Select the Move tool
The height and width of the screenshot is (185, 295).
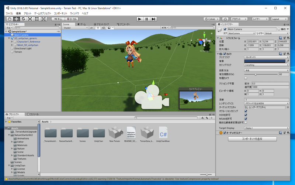(x=16, y=19)
